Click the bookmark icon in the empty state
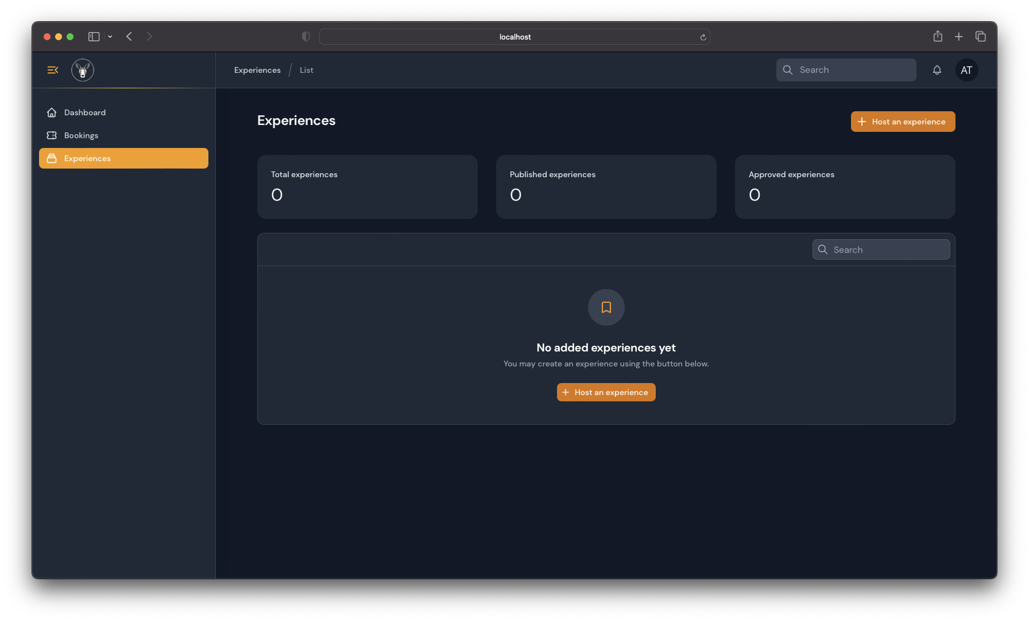 coord(606,307)
